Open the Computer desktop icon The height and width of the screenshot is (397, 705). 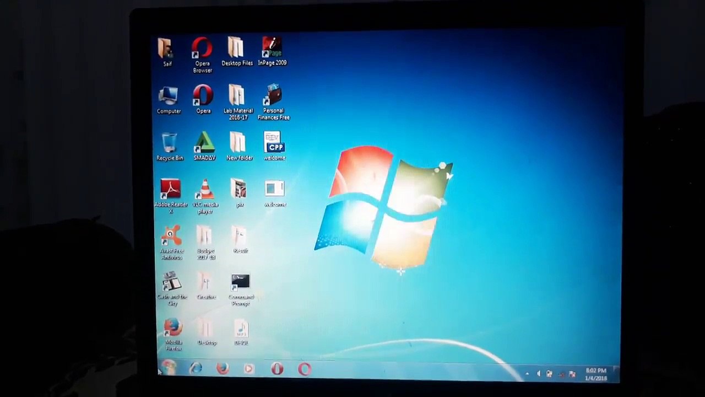169,100
